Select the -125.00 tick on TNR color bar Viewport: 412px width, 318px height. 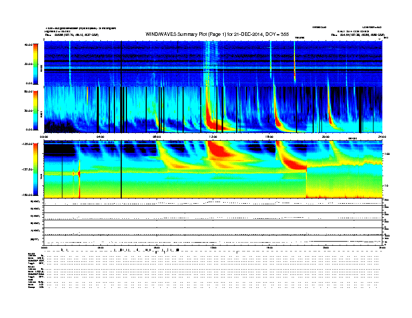28,144
